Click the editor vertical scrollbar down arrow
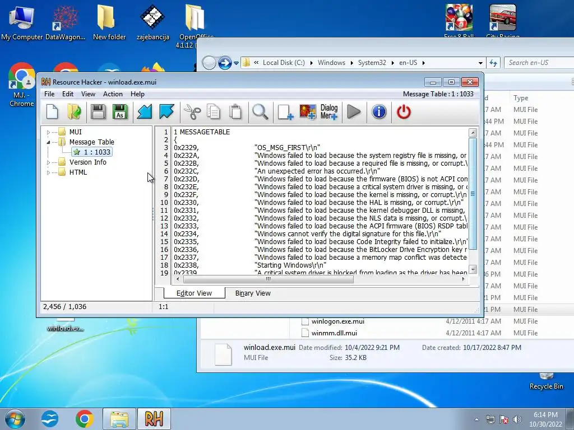This screenshot has height=430, width=574. coord(473,269)
